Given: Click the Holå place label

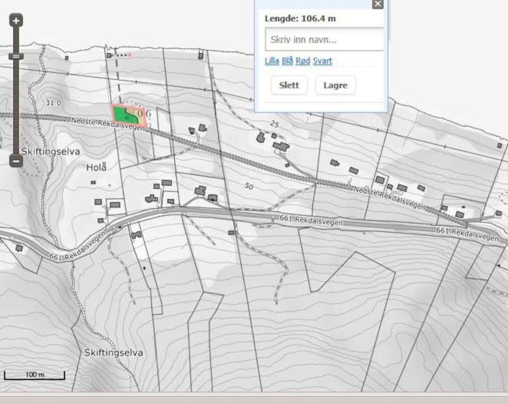Looking at the screenshot, I should (x=96, y=167).
